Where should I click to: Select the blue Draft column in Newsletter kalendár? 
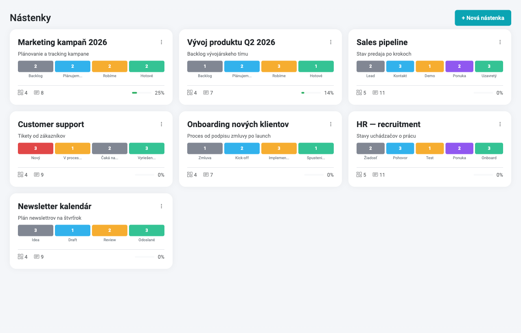tap(72, 230)
